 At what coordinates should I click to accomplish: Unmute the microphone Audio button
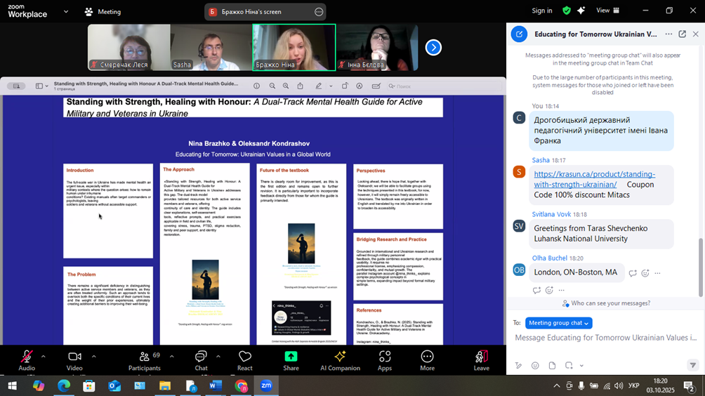27,358
